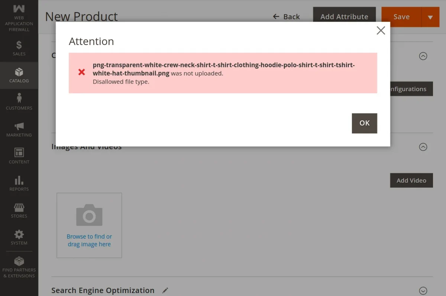Click the 'Disallowed file type.' message
446x296 pixels.
(121, 82)
